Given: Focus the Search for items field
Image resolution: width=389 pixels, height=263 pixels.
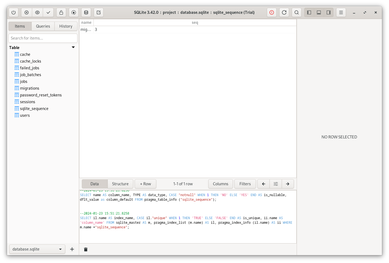Looking at the screenshot, I should pos(43,38).
